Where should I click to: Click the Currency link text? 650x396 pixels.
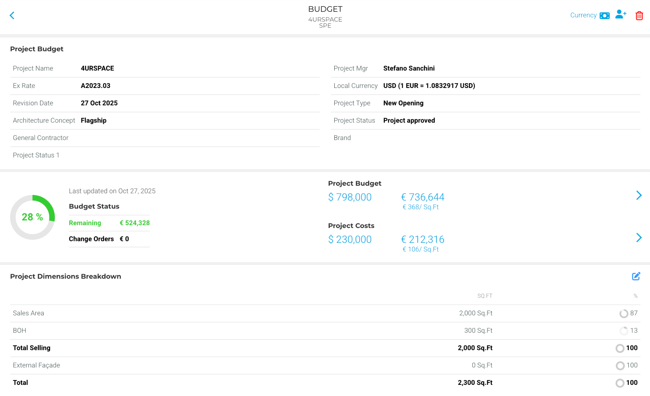pos(583,15)
